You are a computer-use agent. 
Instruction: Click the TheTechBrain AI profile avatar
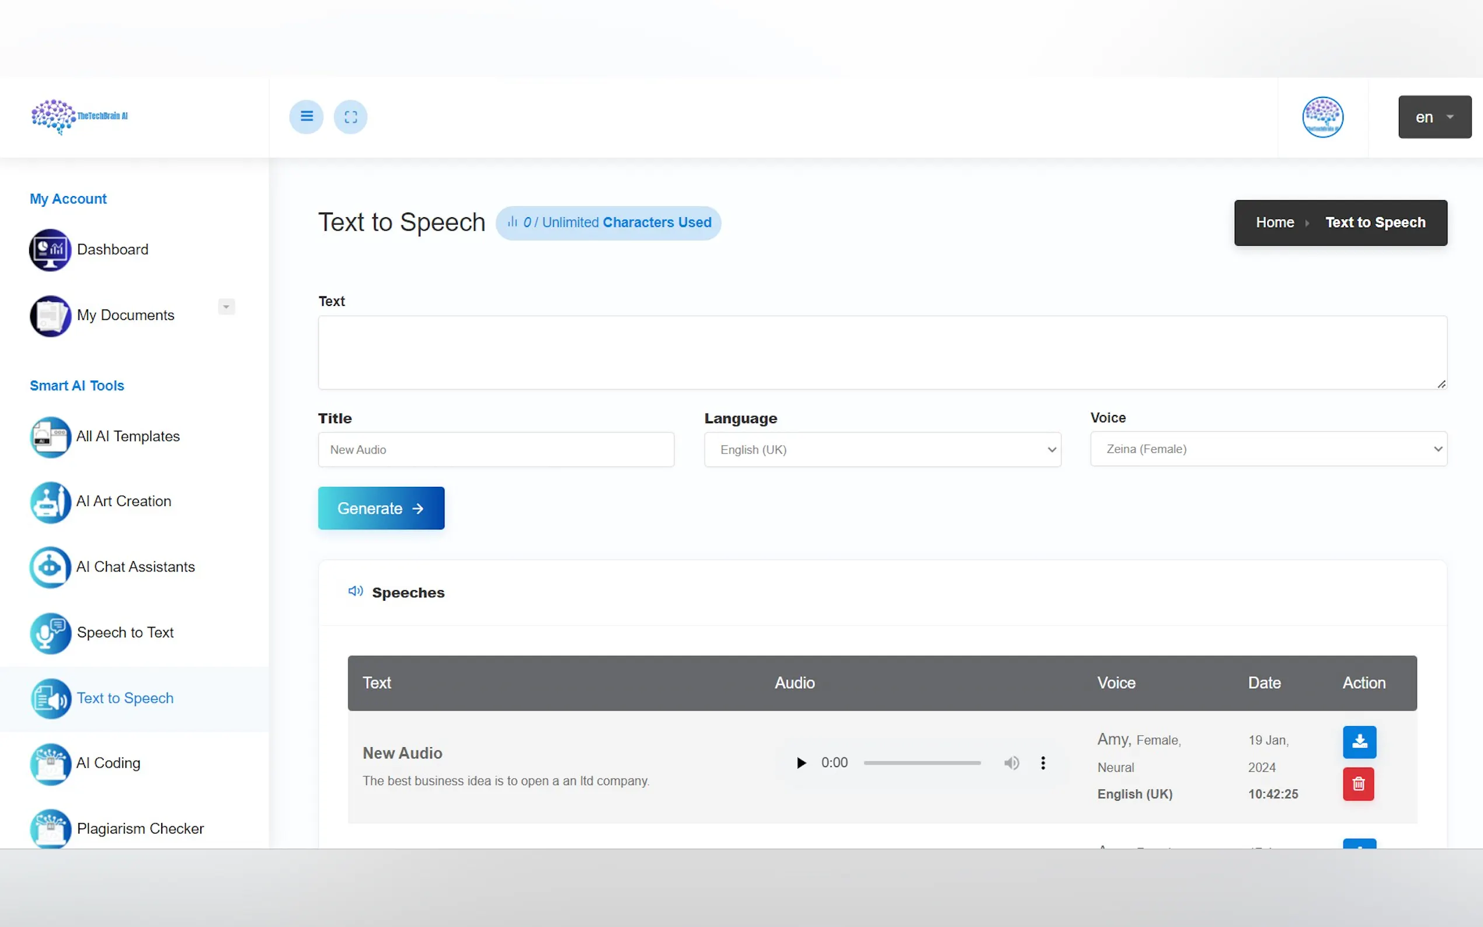1322,117
